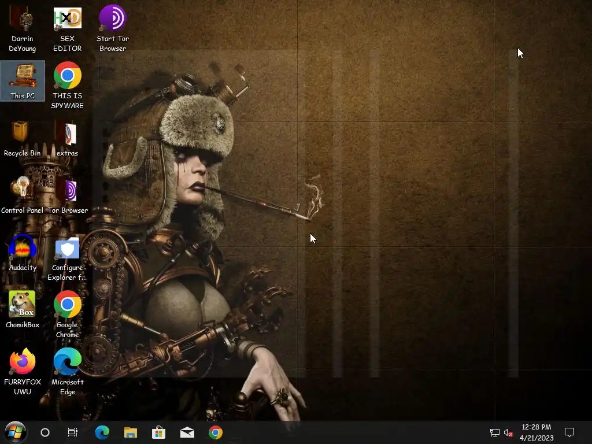
Task: Open the Action Center notifications icon
Action: (x=569, y=432)
